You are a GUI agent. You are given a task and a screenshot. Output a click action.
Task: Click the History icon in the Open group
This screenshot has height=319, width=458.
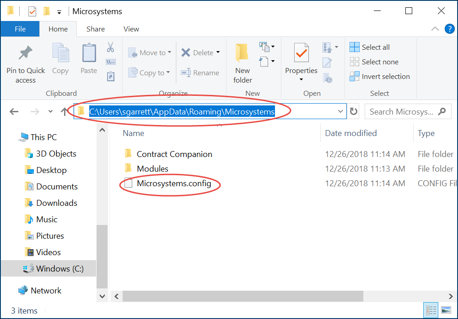tap(328, 78)
